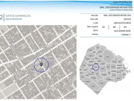
Task: Click the circled V. Gral. Mitre neighborhood on city map
Action: pyautogui.click(x=96, y=67)
